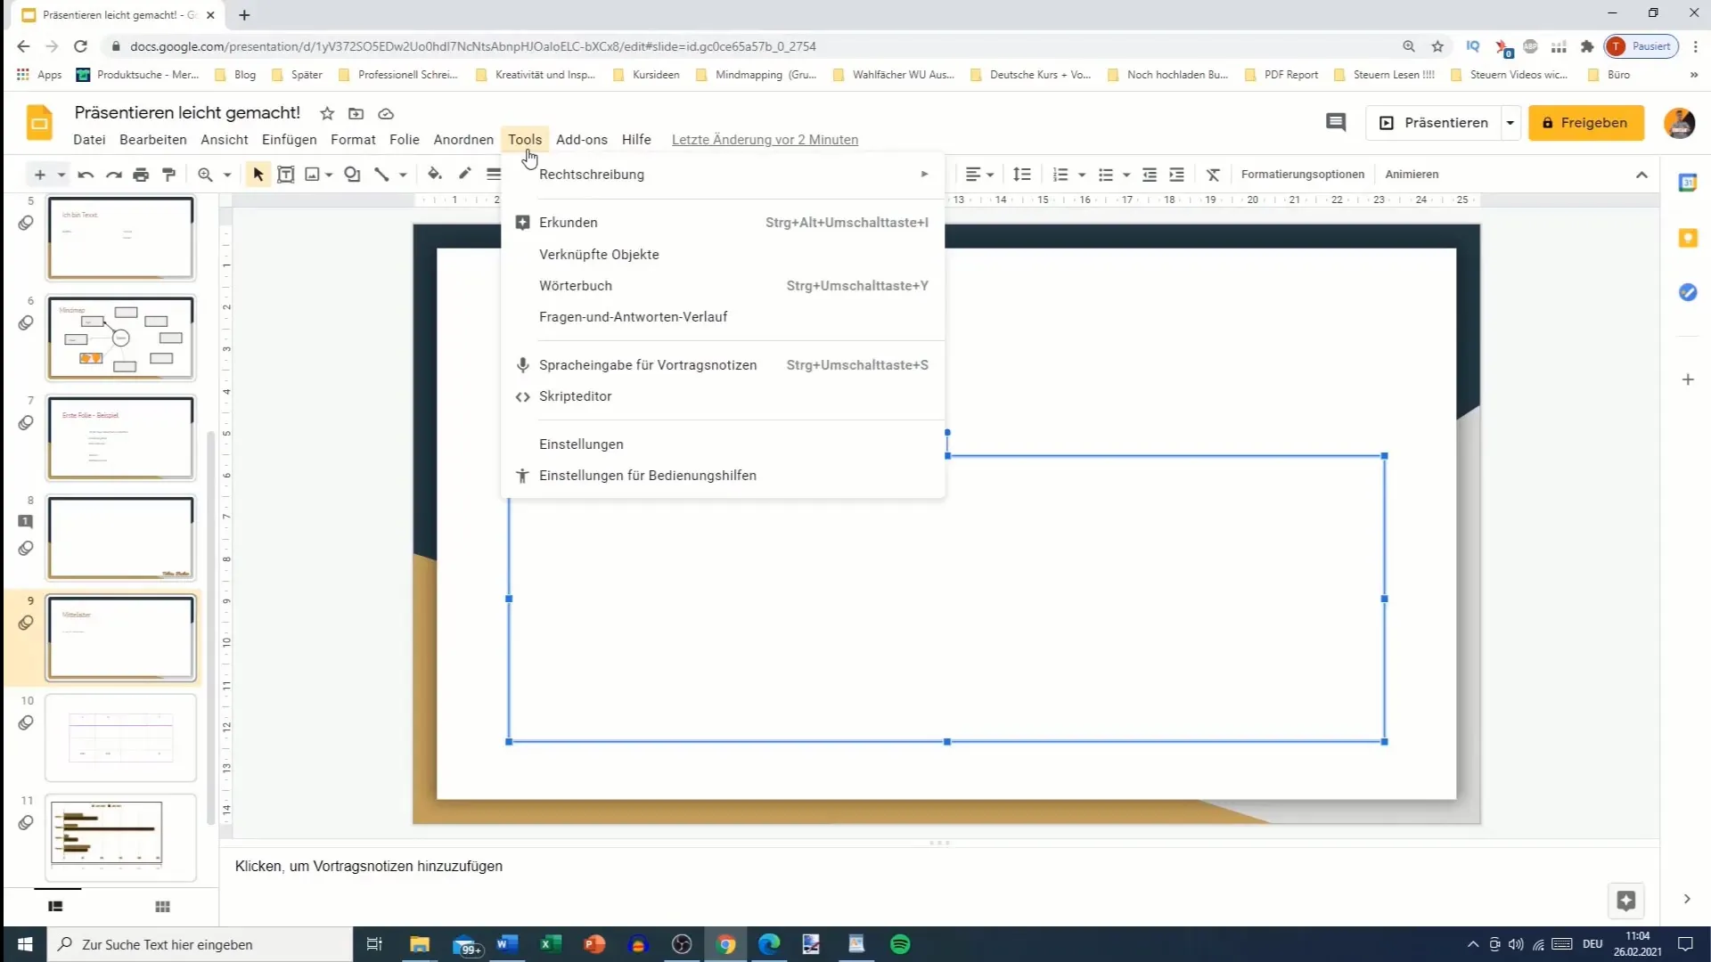This screenshot has height=962, width=1711.
Task: Click the insert image icon
Action: point(312,175)
